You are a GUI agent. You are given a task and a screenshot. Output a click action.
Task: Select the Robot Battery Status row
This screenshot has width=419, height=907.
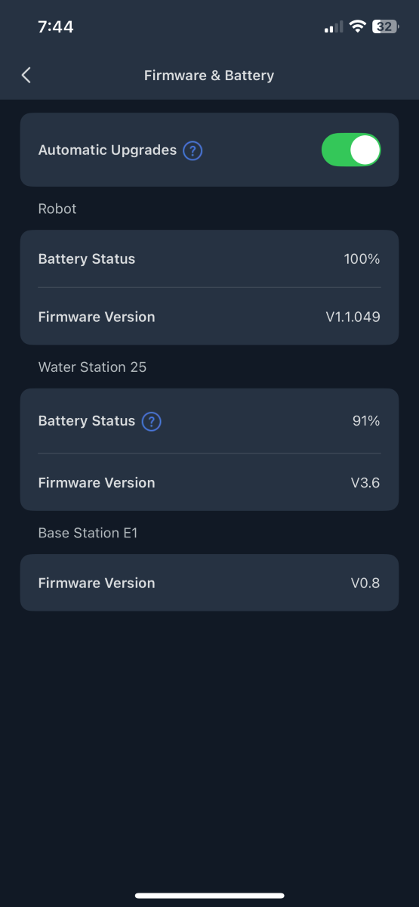(209, 258)
